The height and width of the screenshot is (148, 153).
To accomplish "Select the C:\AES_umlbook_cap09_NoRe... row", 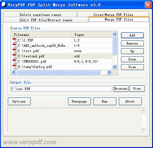I will click(62, 45).
